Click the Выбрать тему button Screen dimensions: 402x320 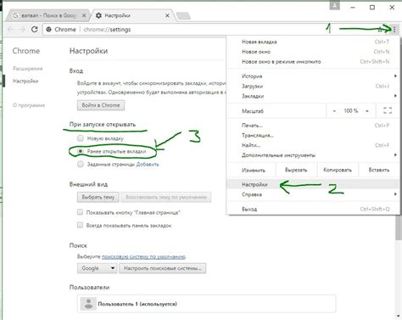point(98,197)
